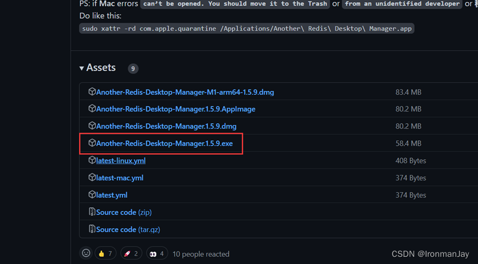Click package icon beside the .exe asset

click(x=92, y=142)
